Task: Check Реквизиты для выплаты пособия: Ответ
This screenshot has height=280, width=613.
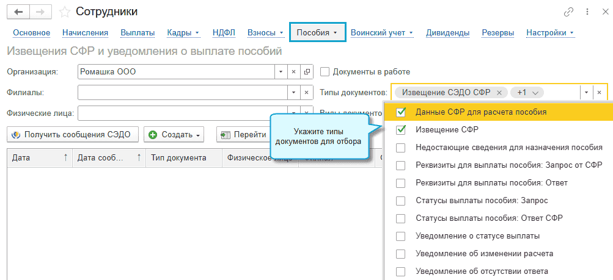Action: click(401, 183)
